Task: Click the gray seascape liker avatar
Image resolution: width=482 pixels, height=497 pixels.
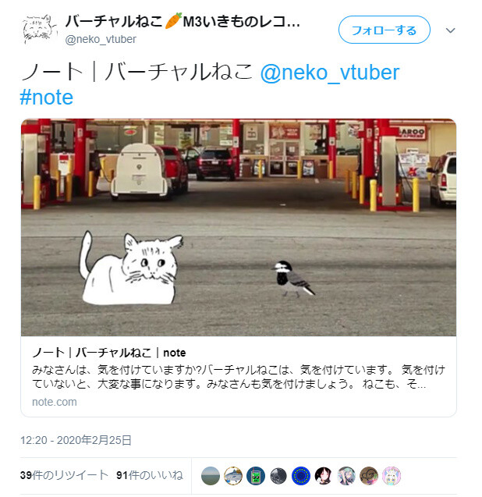Action: [x=211, y=476]
